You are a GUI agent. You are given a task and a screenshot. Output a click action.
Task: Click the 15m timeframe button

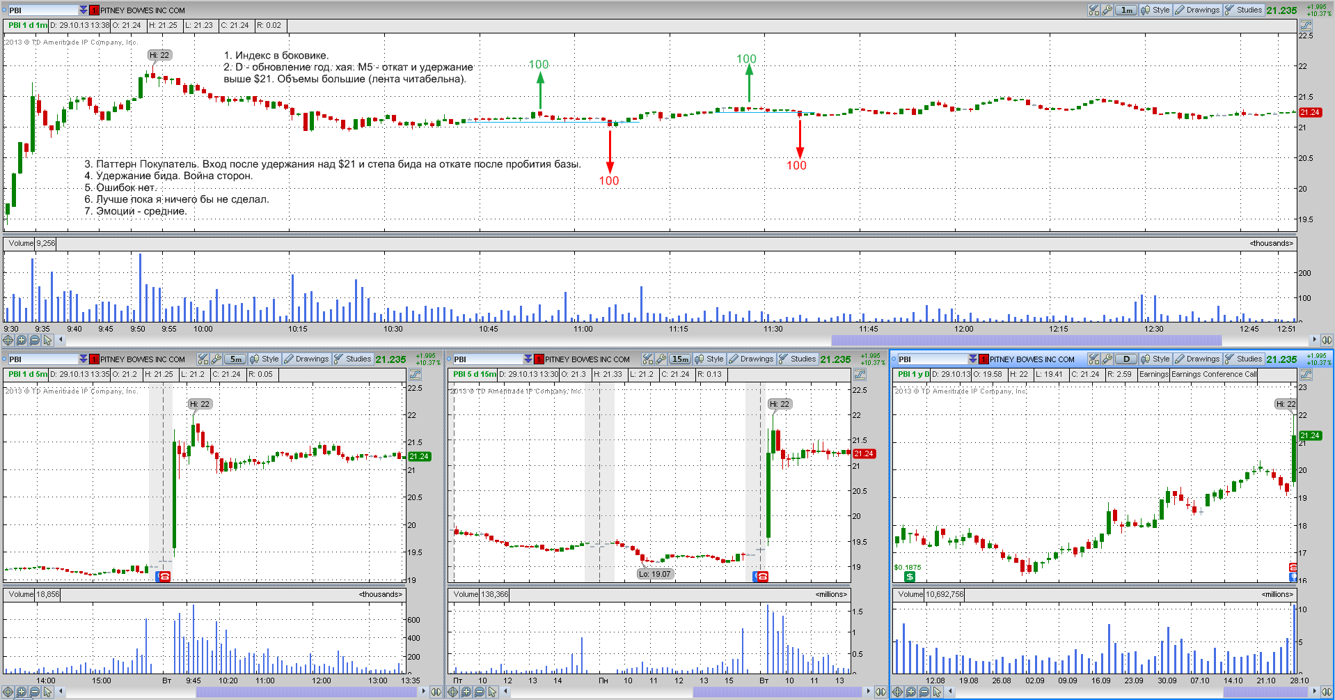pos(680,359)
